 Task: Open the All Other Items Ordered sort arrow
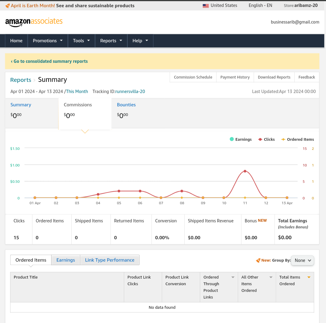click(271, 277)
